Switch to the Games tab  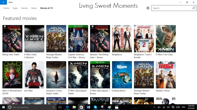24,8
